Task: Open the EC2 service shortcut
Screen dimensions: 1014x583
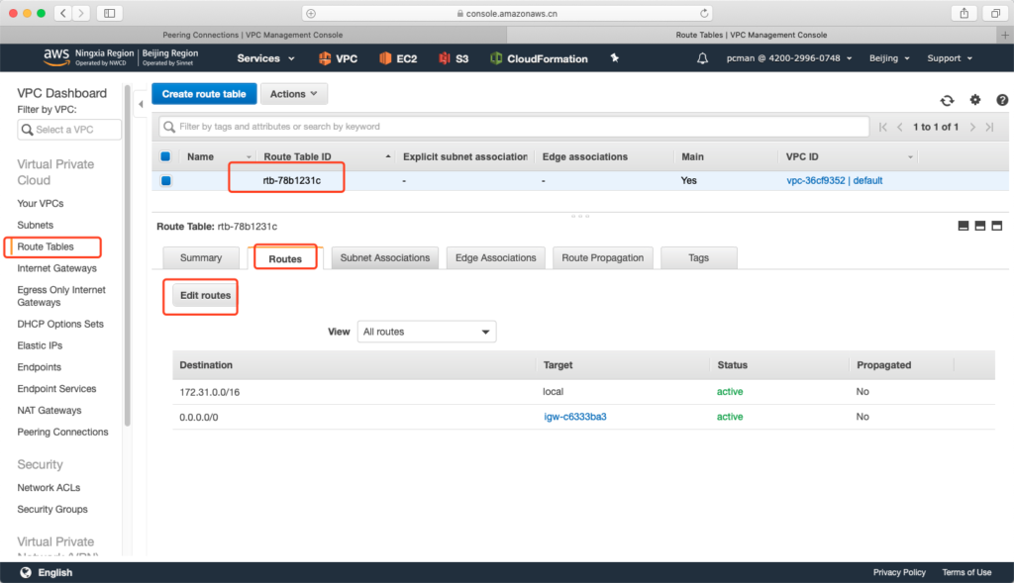Action: click(398, 58)
